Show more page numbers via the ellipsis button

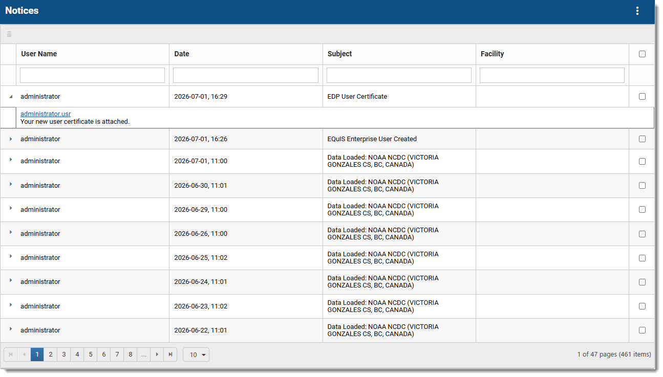pos(144,354)
